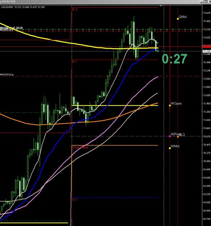This screenshot has width=211, height=226.
Task: Click the R 2 resistance label
Action: (75, 10)
